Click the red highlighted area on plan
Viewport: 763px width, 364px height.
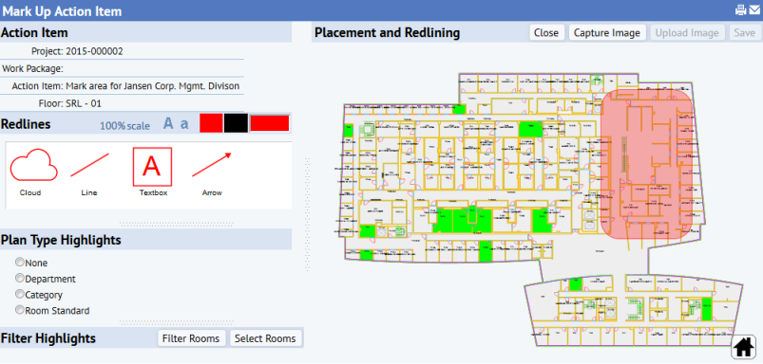click(646, 164)
